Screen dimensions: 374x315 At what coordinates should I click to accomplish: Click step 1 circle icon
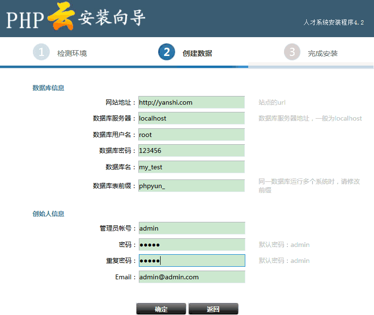tap(41, 52)
